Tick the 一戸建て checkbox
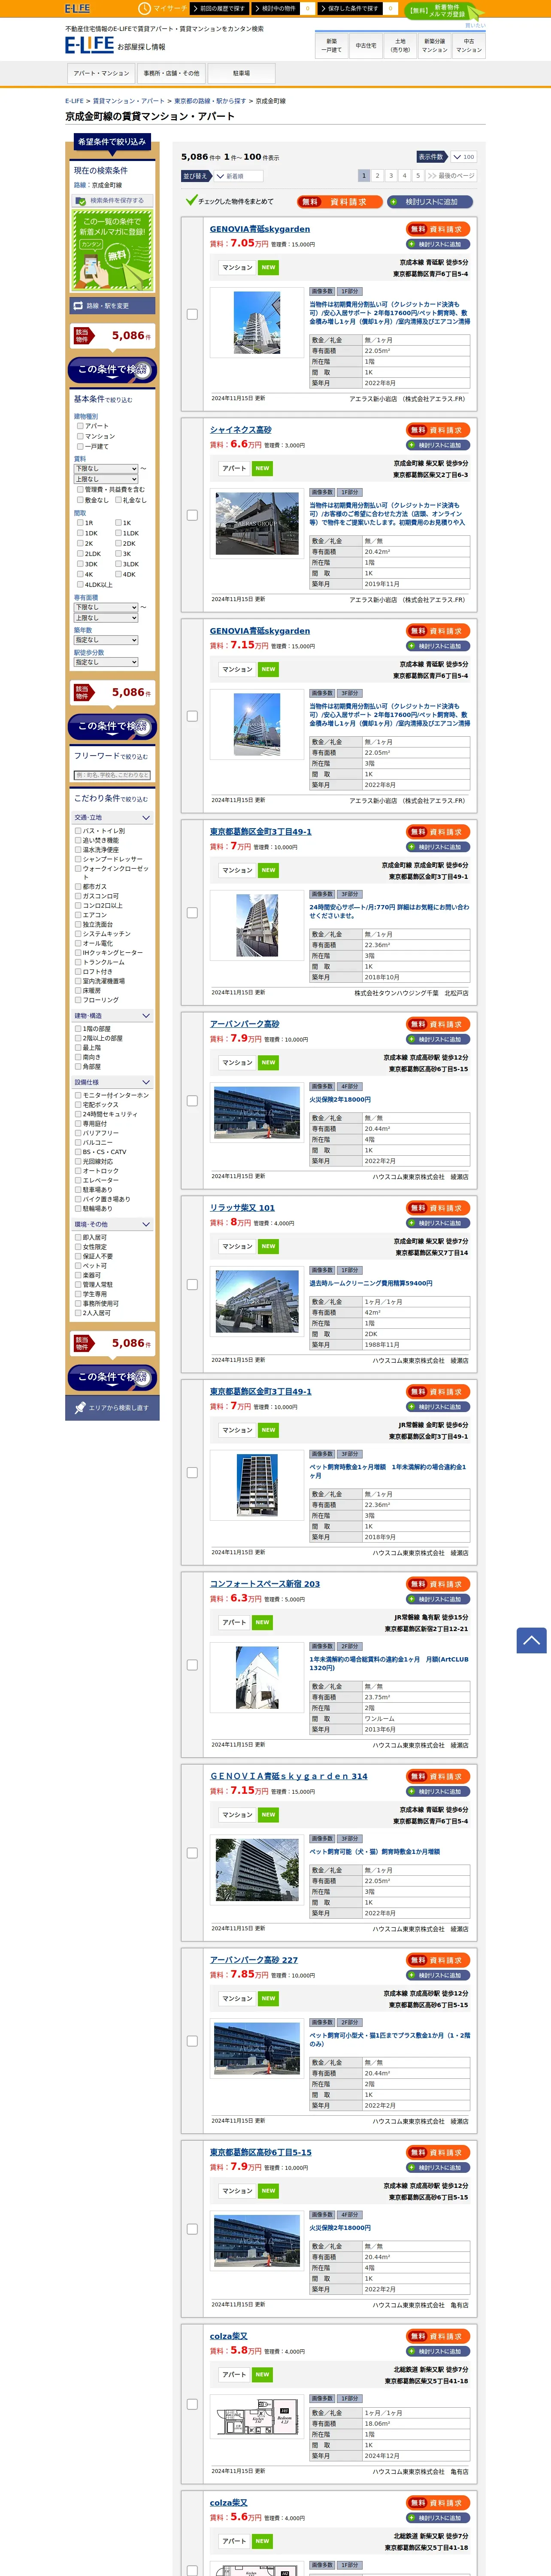Viewport: 551px width, 2576px height. 80,446
